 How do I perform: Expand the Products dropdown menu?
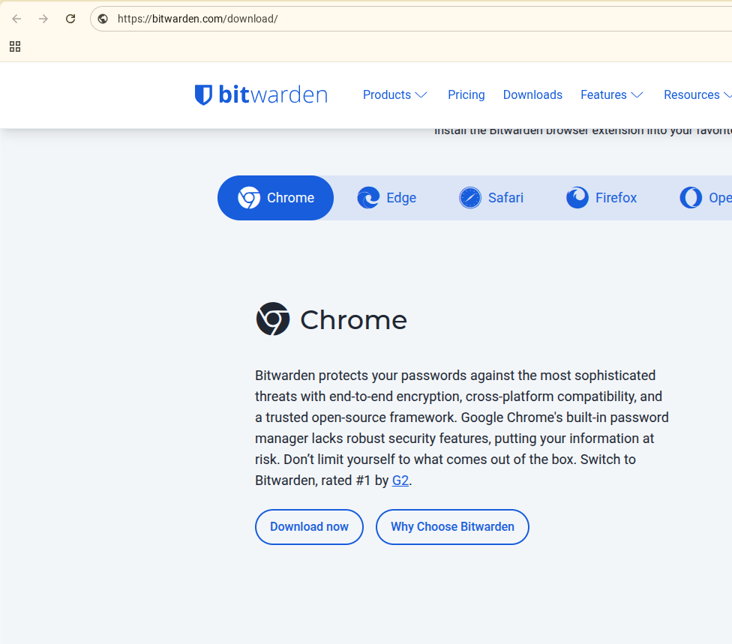[x=394, y=95]
